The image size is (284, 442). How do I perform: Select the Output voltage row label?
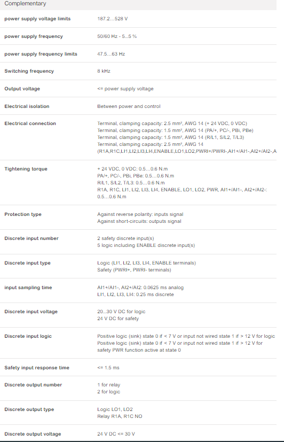click(22, 89)
